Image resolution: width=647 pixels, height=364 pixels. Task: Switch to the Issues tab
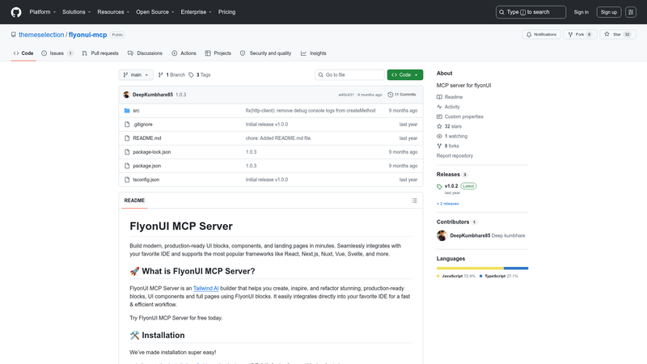click(x=57, y=53)
